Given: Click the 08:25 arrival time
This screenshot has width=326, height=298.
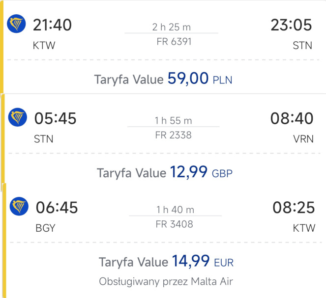Looking at the screenshot, I should [x=294, y=207].
